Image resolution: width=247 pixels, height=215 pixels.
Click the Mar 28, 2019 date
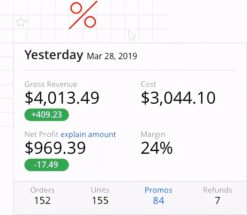coord(112,56)
